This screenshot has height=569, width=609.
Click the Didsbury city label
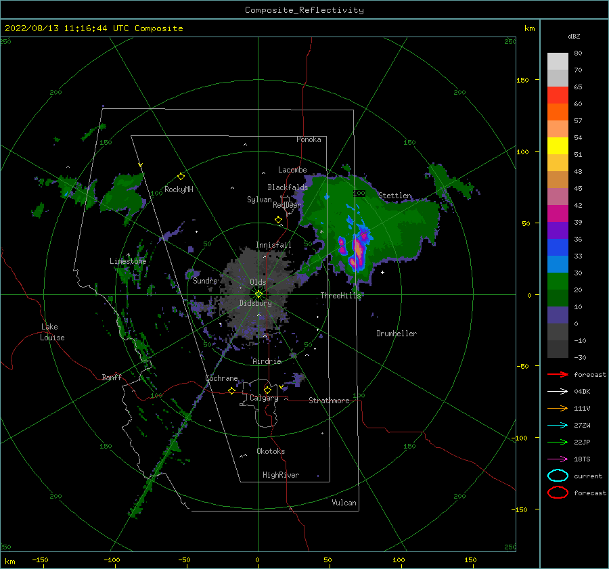pyautogui.click(x=255, y=303)
